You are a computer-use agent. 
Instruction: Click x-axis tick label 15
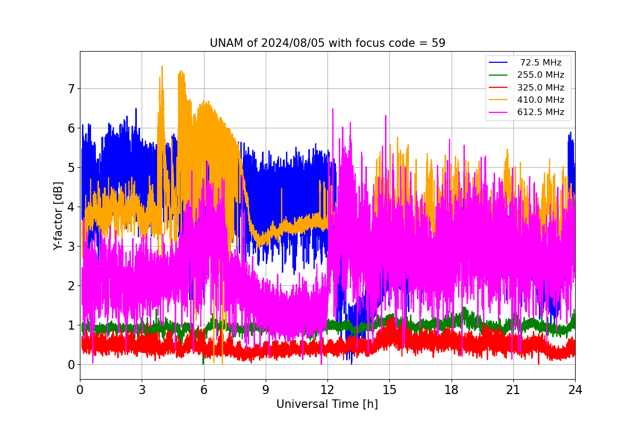point(389,390)
